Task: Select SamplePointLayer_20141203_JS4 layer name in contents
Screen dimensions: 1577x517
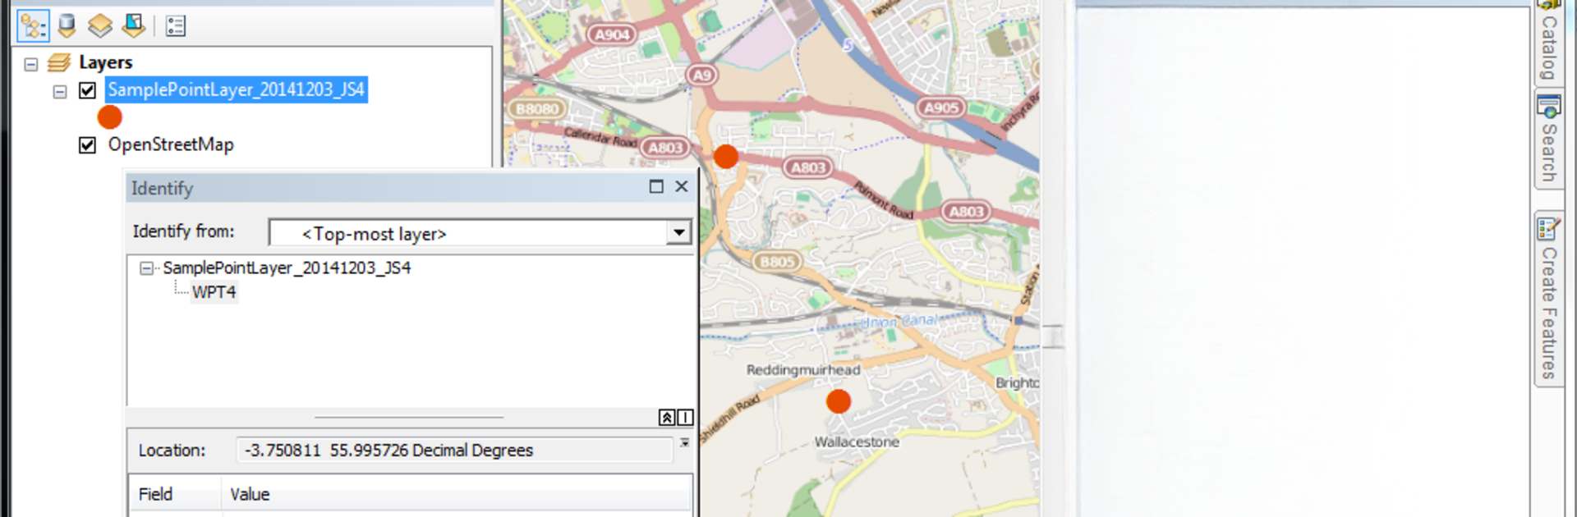Action: pyautogui.click(x=236, y=89)
